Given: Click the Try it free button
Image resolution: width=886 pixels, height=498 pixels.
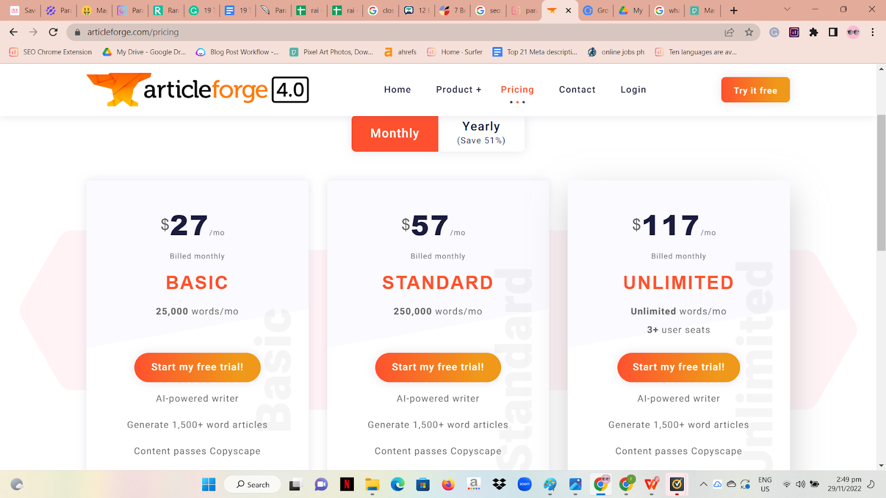Looking at the screenshot, I should (x=755, y=90).
